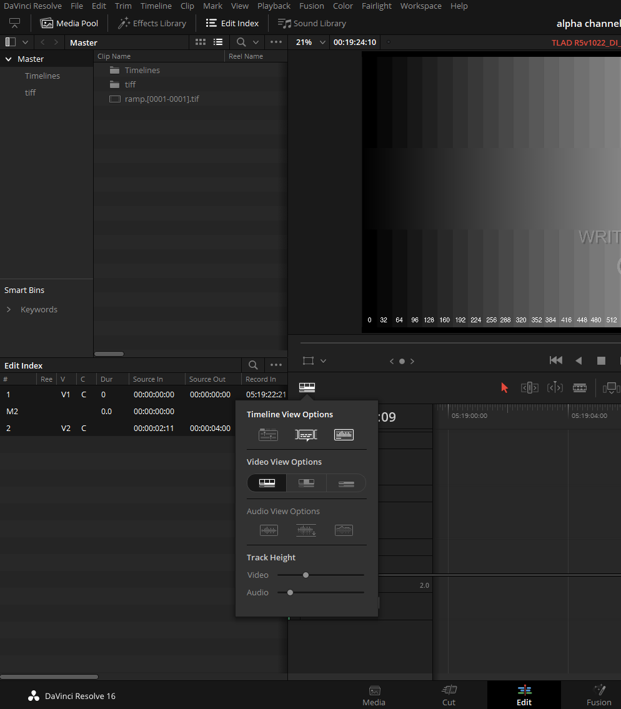Click the viewer transform overlay icon
621x709 pixels.
point(308,361)
